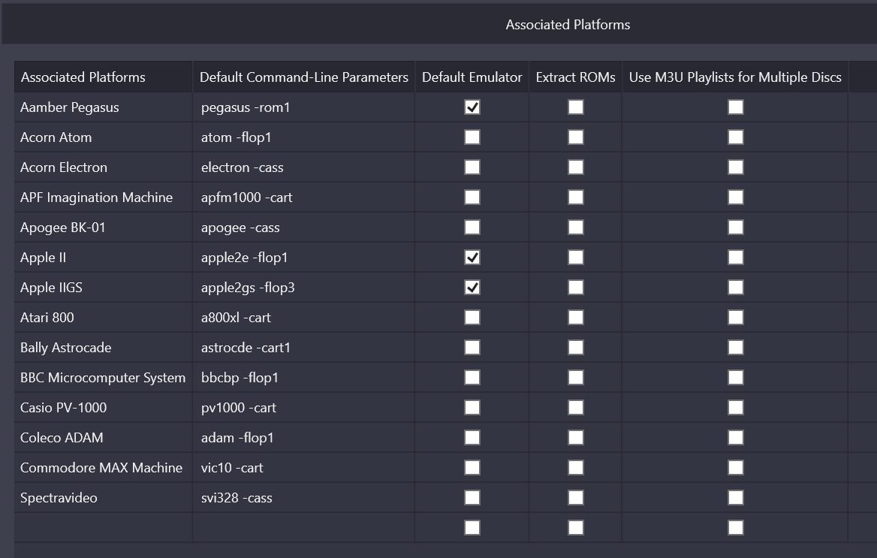Screen dimensions: 877x558
Task: Select the BBC Microcomputer System platform cell
Action: [104, 378]
